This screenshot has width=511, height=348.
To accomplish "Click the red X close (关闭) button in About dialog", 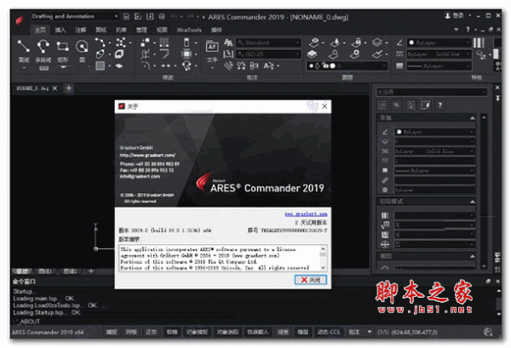I will [311, 280].
